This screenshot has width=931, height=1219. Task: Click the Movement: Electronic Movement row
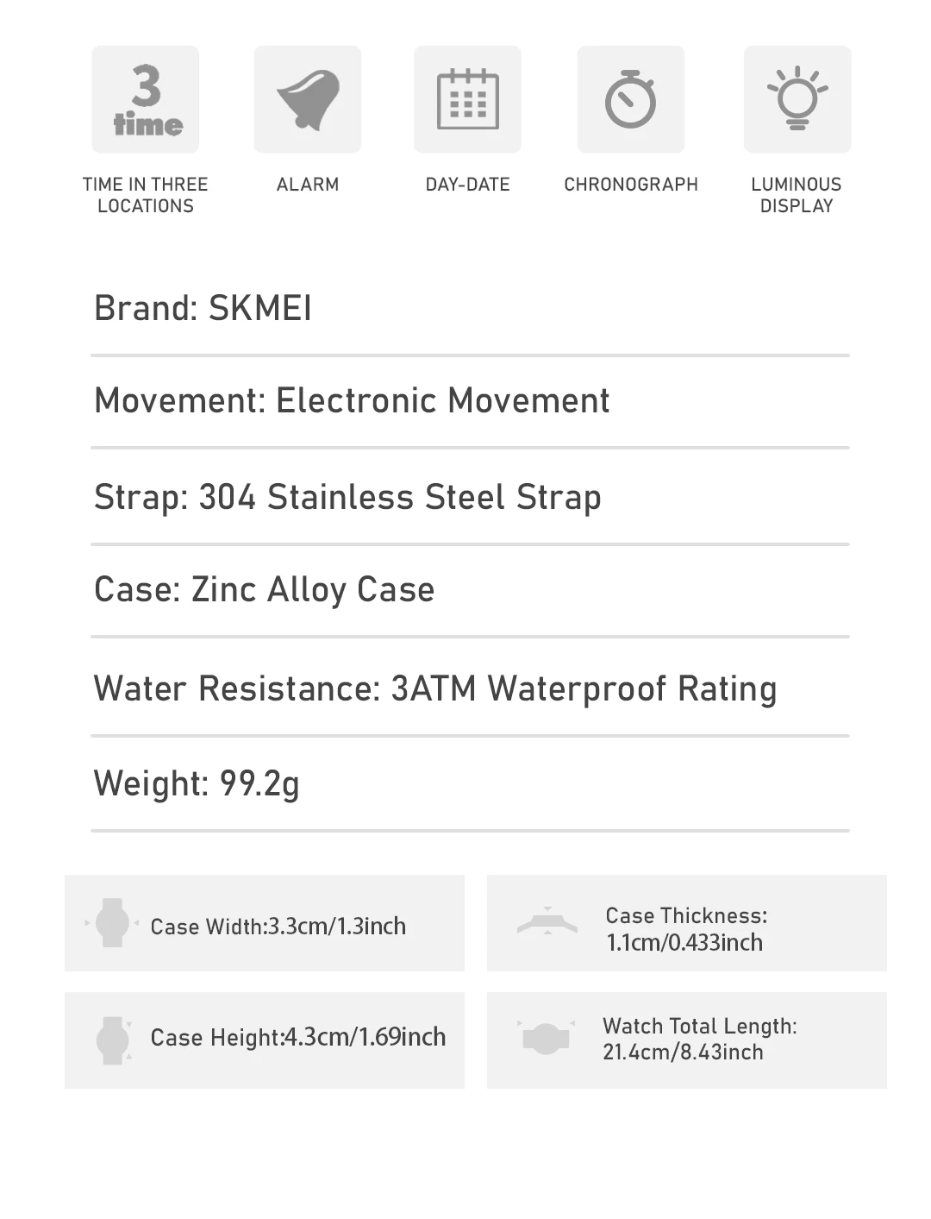pos(470,401)
